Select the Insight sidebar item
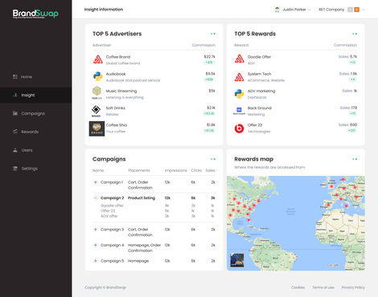 [x=35, y=95]
